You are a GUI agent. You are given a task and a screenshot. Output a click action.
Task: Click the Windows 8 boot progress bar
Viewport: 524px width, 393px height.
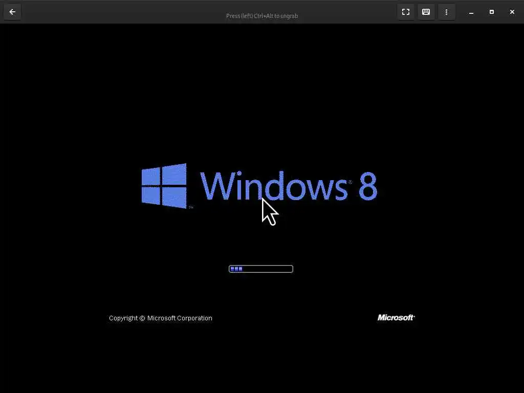click(x=261, y=269)
